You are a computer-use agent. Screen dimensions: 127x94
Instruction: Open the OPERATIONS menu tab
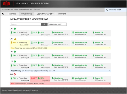(x=26, y=14)
